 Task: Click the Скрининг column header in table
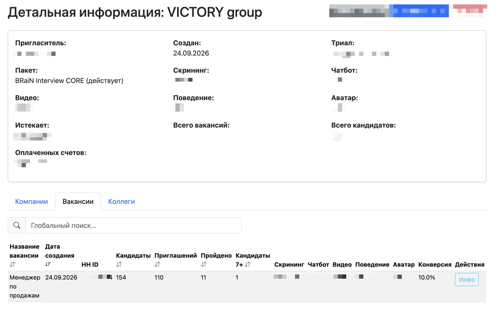pyautogui.click(x=289, y=264)
